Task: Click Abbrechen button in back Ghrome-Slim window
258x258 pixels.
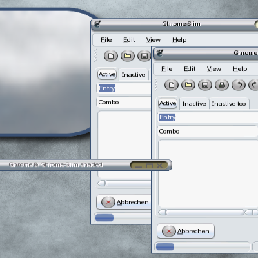Action: point(124,202)
